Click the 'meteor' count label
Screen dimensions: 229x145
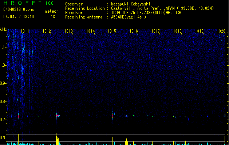pyautogui.click(x=52, y=11)
